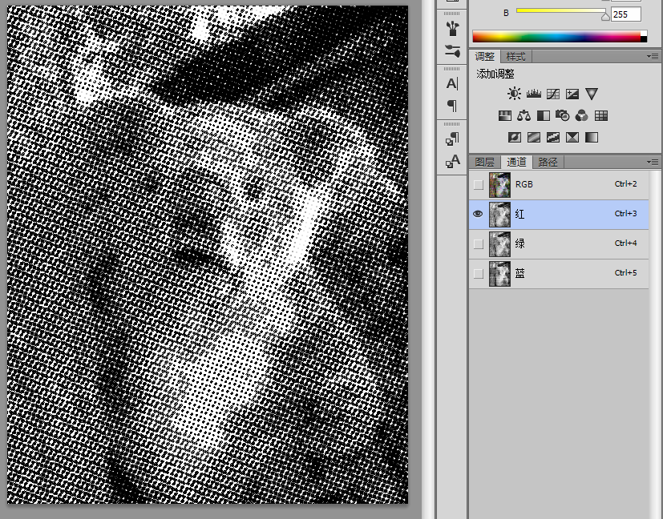Screen dimensions: 663x519
Task: Add a Gradient Map adjustment
Action: [x=592, y=137]
